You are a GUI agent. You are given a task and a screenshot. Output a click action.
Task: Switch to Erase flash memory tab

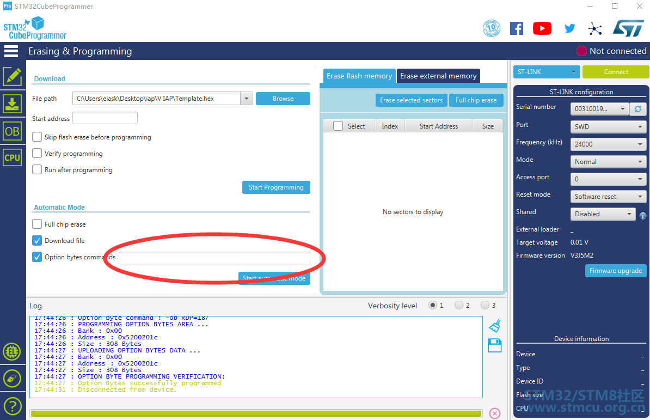point(359,76)
